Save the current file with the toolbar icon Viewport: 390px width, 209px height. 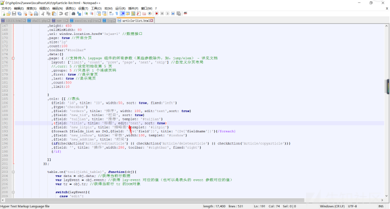tap(14, 14)
